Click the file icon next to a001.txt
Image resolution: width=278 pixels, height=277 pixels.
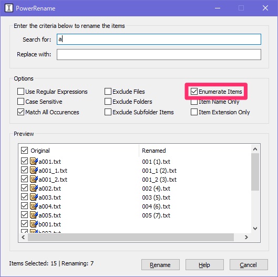coord(34,161)
